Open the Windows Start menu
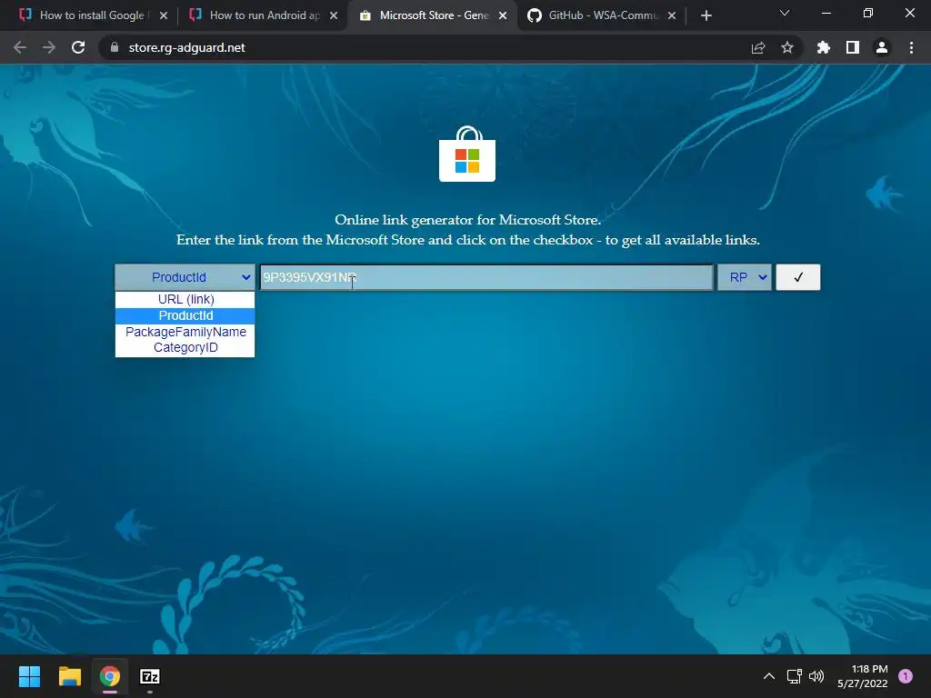The height and width of the screenshot is (698, 931). [x=29, y=676]
